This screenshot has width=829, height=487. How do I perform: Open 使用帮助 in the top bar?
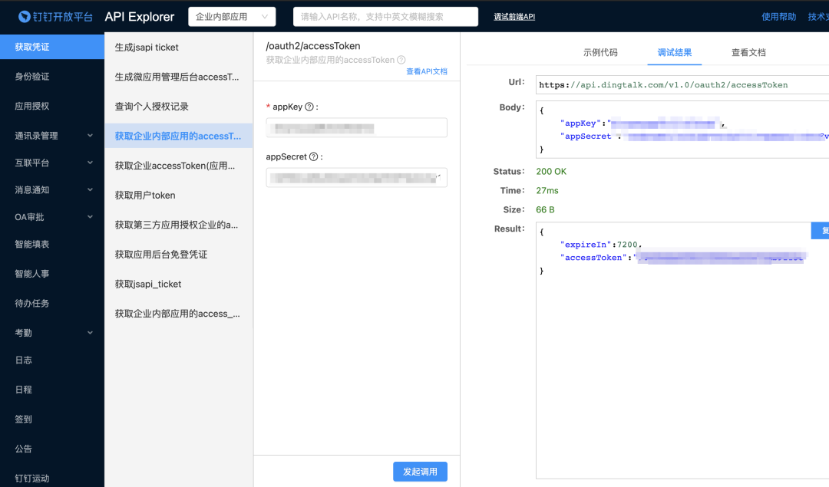[778, 16]
